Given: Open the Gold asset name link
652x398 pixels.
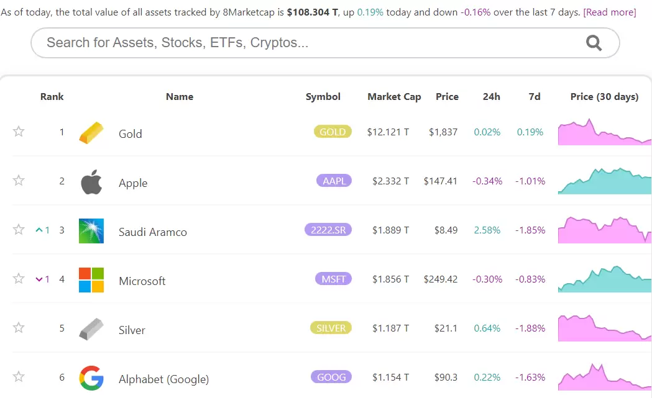Looking at the screenshot, I should click(x=130, y=133).
